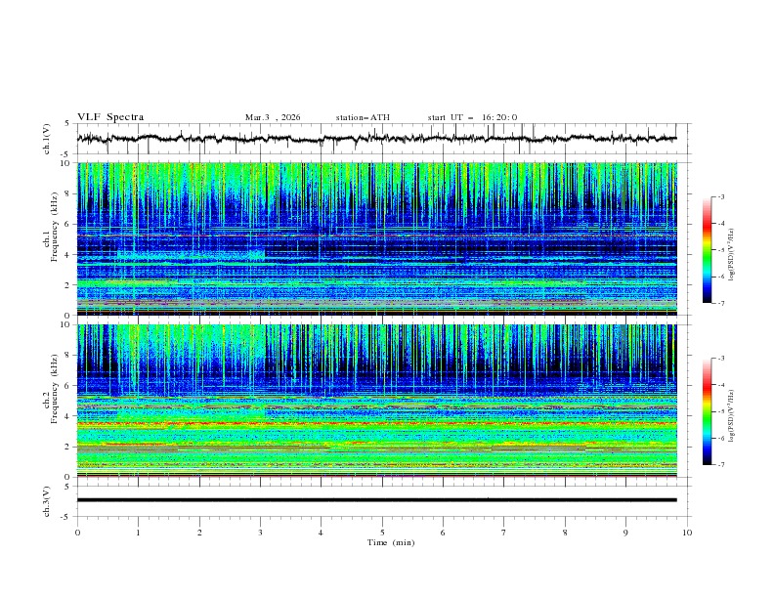Click time axis tick label "8"

565,533
